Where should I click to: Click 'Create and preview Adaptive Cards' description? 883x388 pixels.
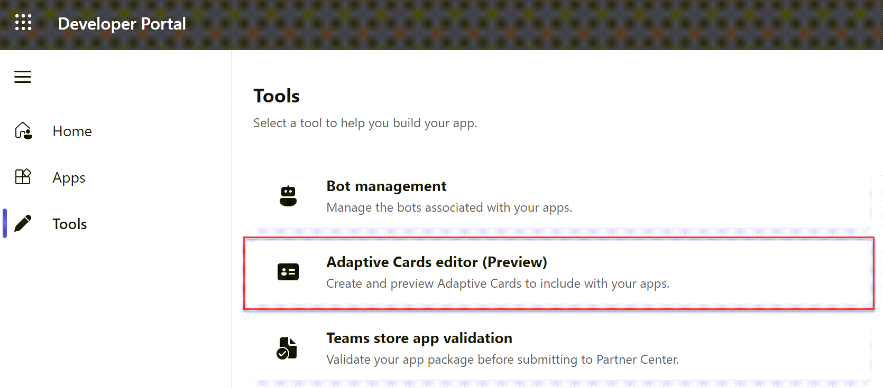click(x=498, y=283)
